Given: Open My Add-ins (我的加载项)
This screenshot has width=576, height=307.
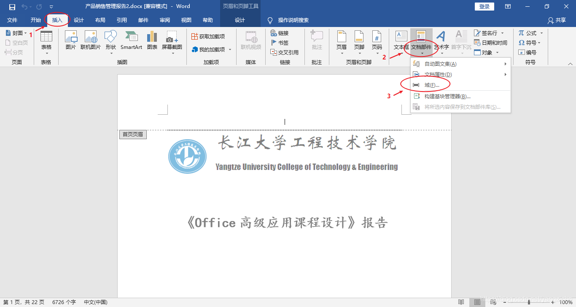Looking at the screenshot, I should click(211, 49).
